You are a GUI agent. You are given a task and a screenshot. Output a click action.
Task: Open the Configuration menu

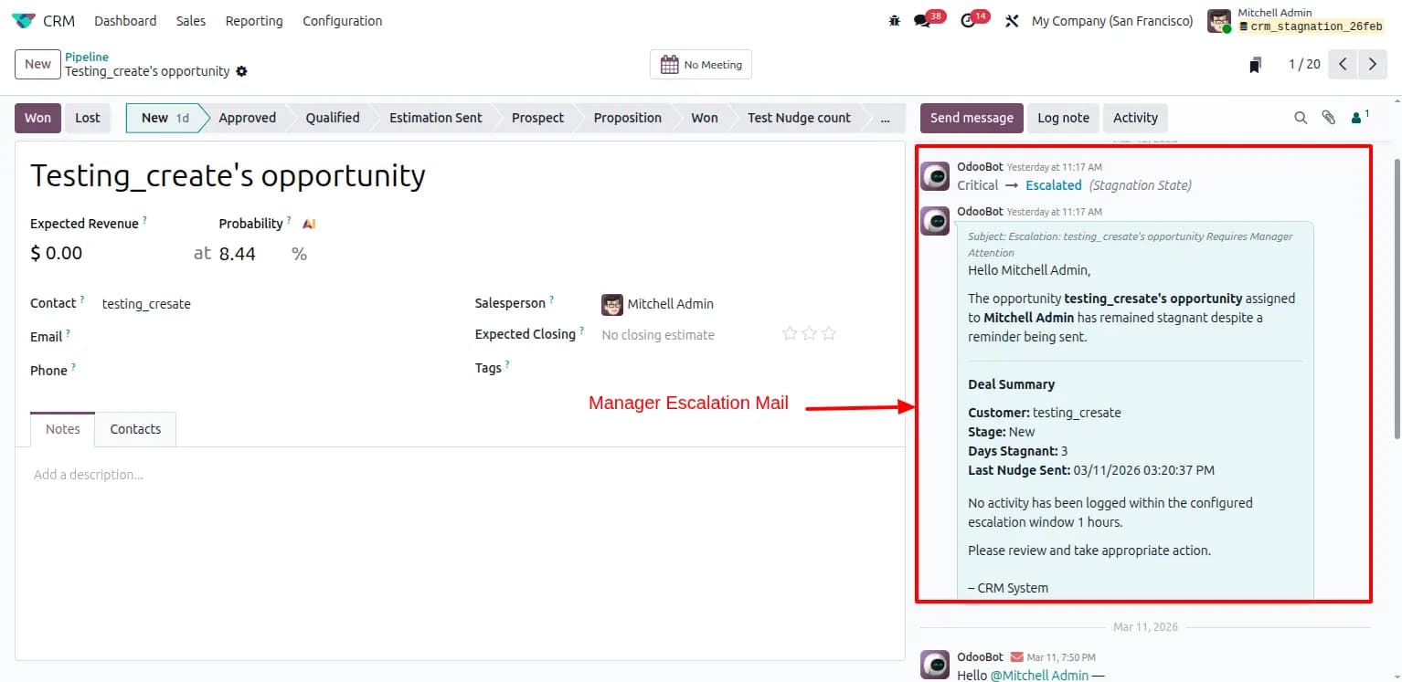pyautogui.click(x=343, y=20)
